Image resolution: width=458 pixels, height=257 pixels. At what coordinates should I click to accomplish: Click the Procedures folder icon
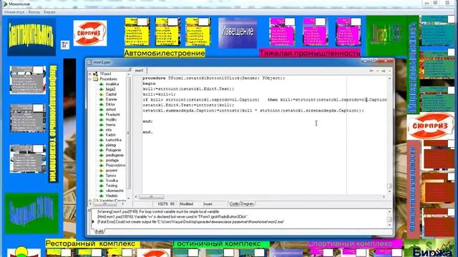95,79
